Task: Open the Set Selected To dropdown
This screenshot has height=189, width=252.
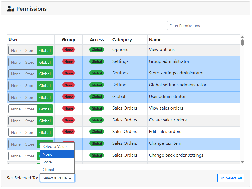Action: [57, 178]
